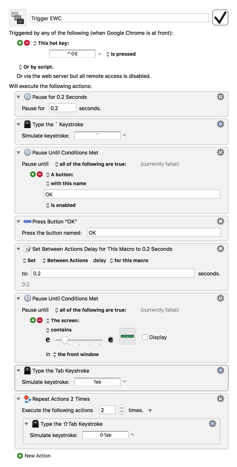This screenshot has height=467, width=237.
Task: Toggle the macro enabled checkmark
Action: click(220, 18)
